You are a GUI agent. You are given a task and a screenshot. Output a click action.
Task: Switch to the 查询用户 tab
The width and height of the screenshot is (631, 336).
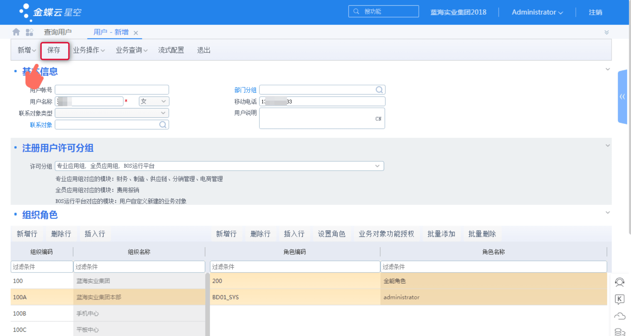click(x=57, y=32)
